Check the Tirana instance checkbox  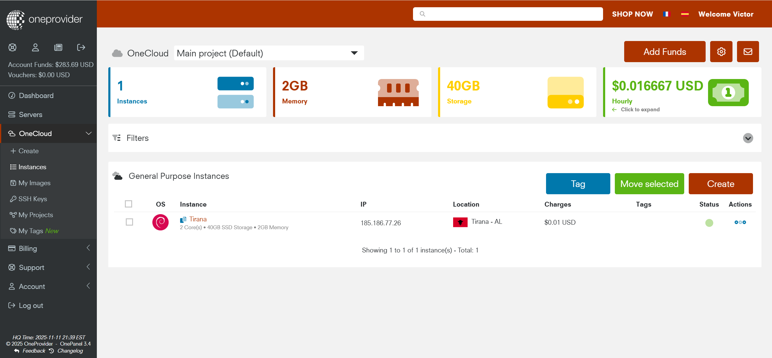point(129,222)
